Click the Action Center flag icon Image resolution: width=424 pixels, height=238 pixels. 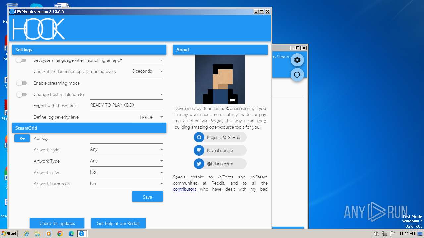tap(393, 234)
